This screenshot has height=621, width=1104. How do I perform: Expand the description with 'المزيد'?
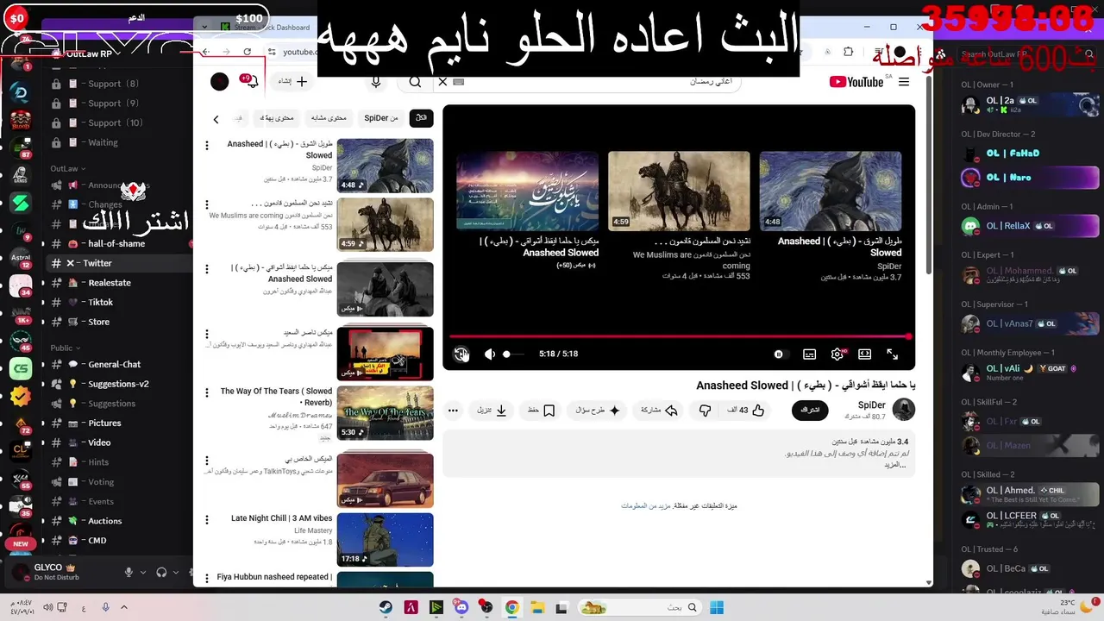[894, 465]
